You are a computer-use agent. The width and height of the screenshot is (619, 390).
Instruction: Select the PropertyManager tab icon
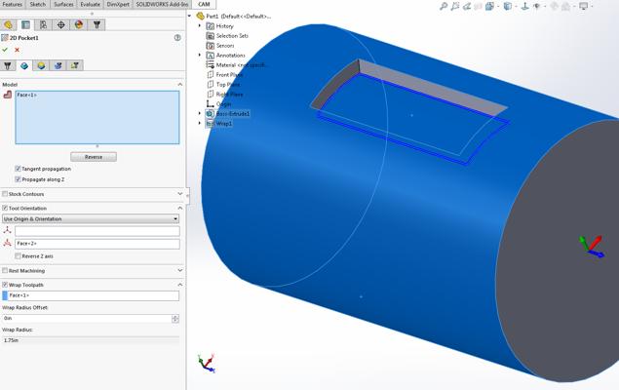26,24
